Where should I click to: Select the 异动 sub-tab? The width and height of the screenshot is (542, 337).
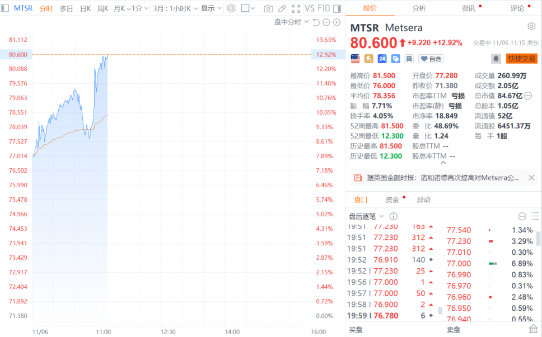click(423, 200)
